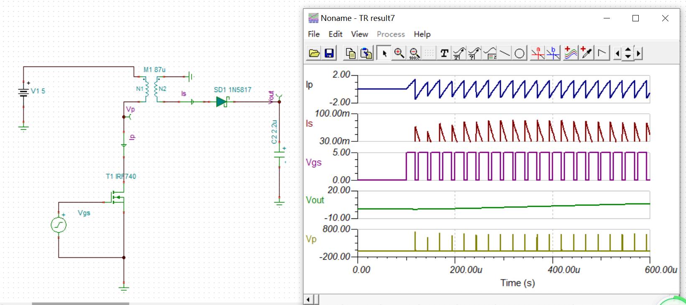The height and width of the screenshot is (305, 686).
Task: Click the Vp test point label in schematic
Action: 130,109
